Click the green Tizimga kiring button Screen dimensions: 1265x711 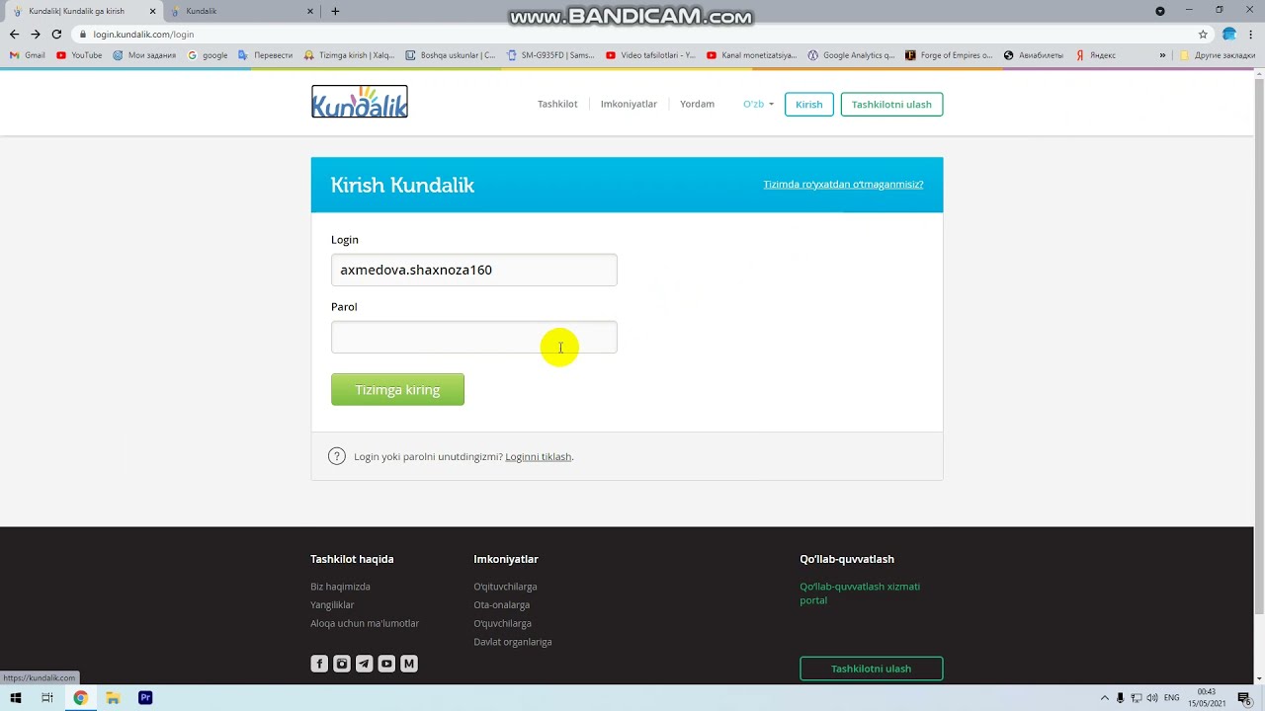pos(397,389)
